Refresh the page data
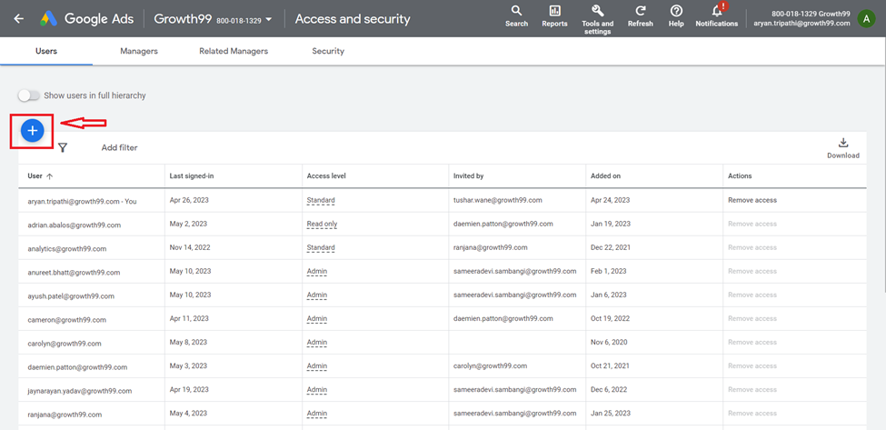Viewport: 886px width, 430px height. point(641,16)
